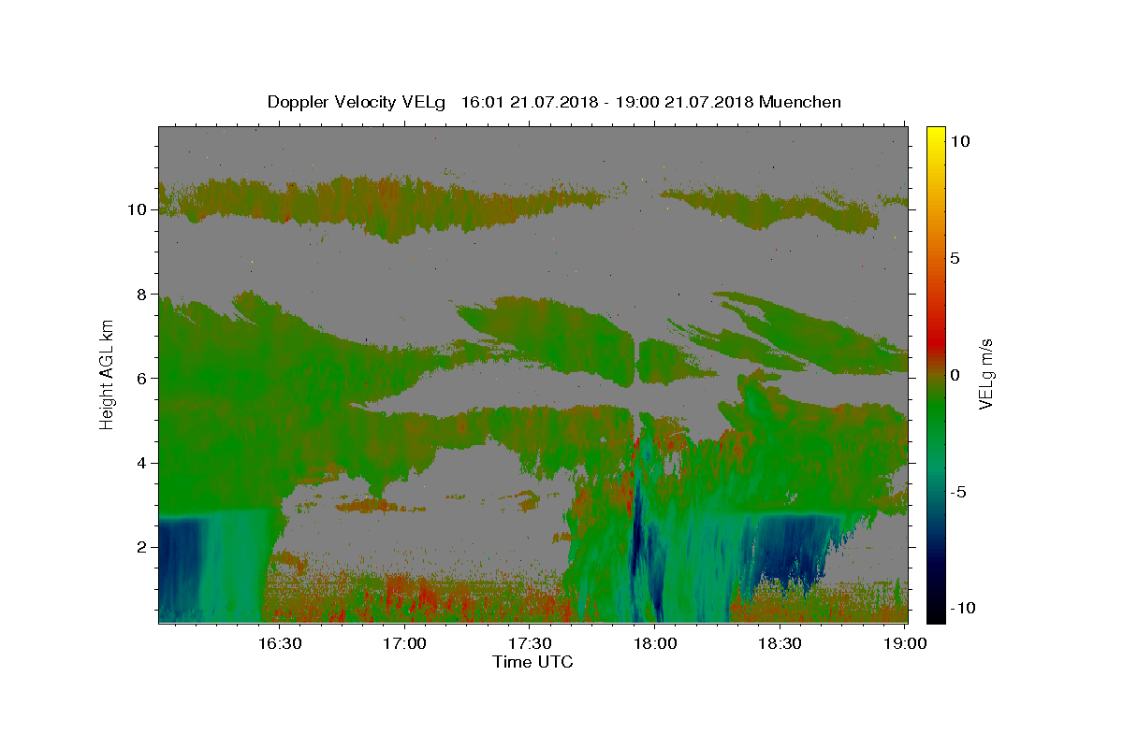This screenshot has width=1123, height=748.
Task: Click the plot title 'Doppler Velocity VELg'
Action: tap(357, 102)
